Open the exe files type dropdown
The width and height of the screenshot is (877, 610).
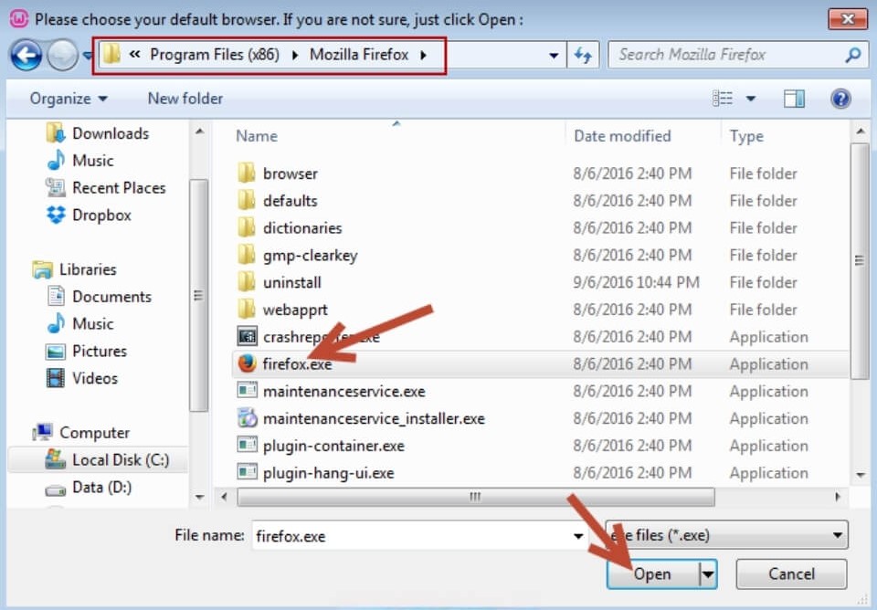[726, 535]
